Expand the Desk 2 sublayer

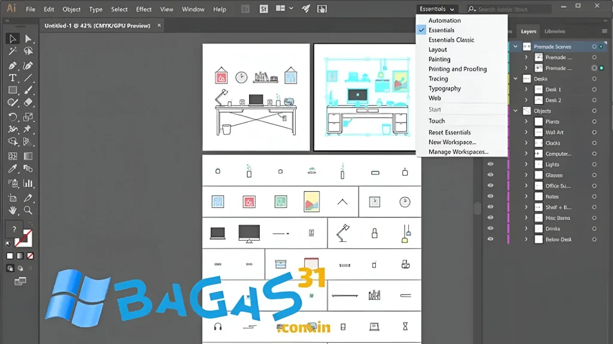click(x=526, y=100)
